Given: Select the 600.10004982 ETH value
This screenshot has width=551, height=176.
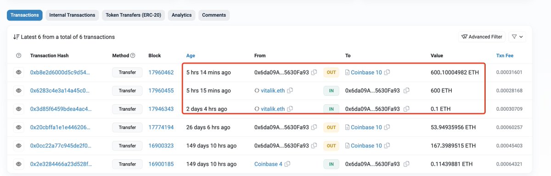Looking at the screenshot, I should [455, 72].
